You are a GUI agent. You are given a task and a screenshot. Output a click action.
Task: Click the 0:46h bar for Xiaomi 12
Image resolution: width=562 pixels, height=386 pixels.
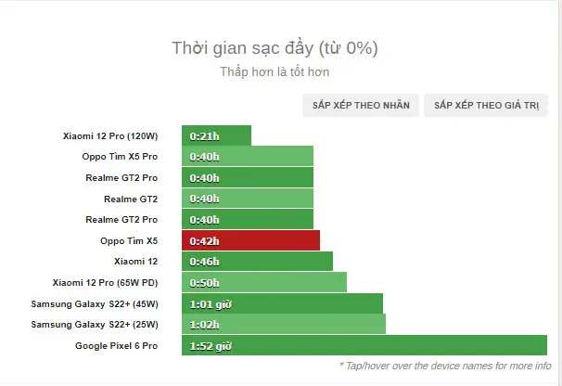coord(257,261)
